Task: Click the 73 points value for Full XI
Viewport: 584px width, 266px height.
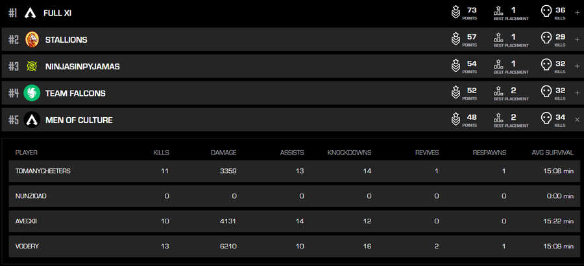Action: tap(472, 10)
